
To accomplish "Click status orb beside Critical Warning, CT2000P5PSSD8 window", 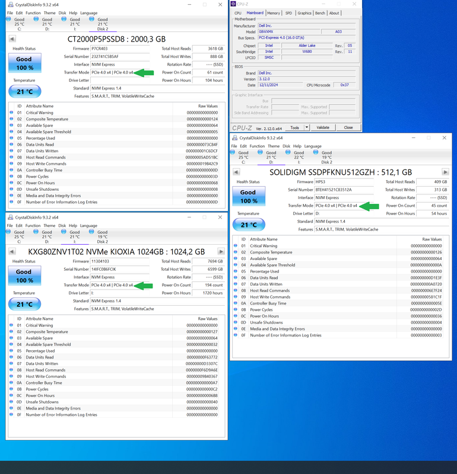I will [11, 112].
